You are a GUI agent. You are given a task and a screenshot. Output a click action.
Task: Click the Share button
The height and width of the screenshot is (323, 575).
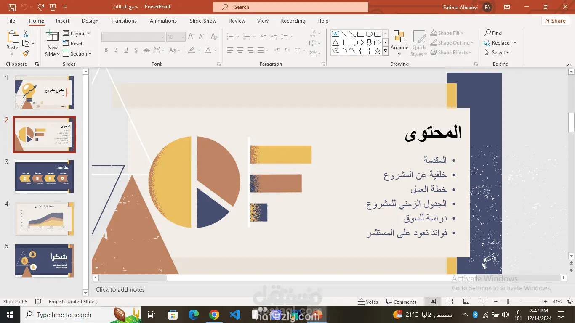(555, 21)
